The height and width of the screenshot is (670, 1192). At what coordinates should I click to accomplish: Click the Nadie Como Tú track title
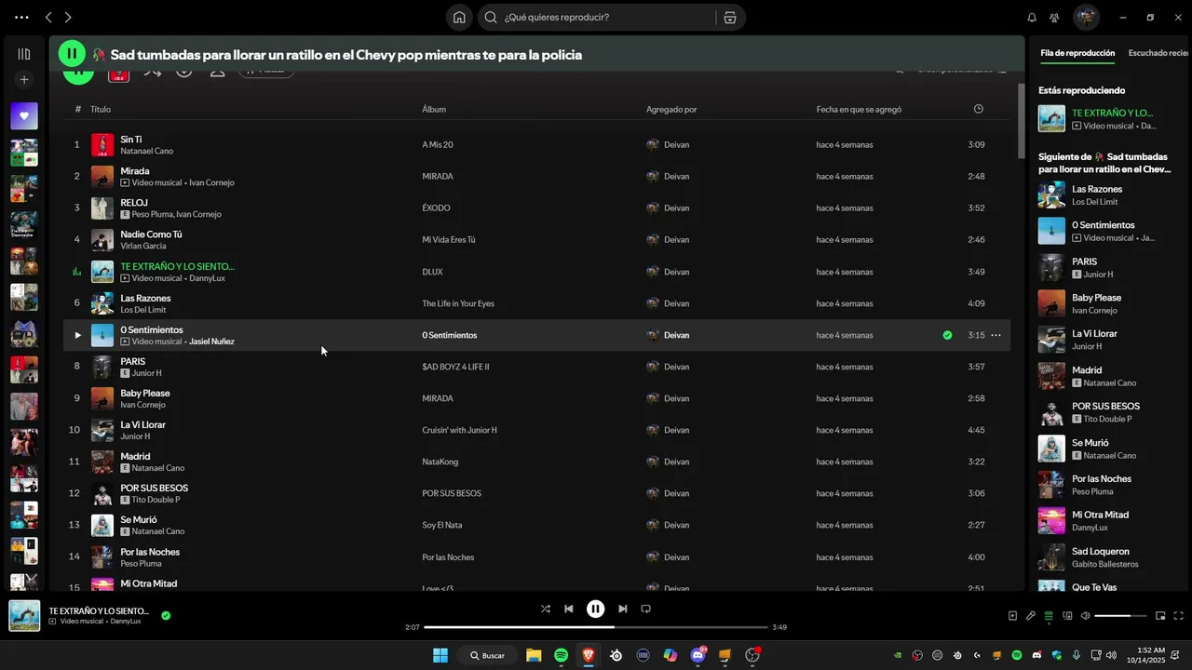click(151, 234)
